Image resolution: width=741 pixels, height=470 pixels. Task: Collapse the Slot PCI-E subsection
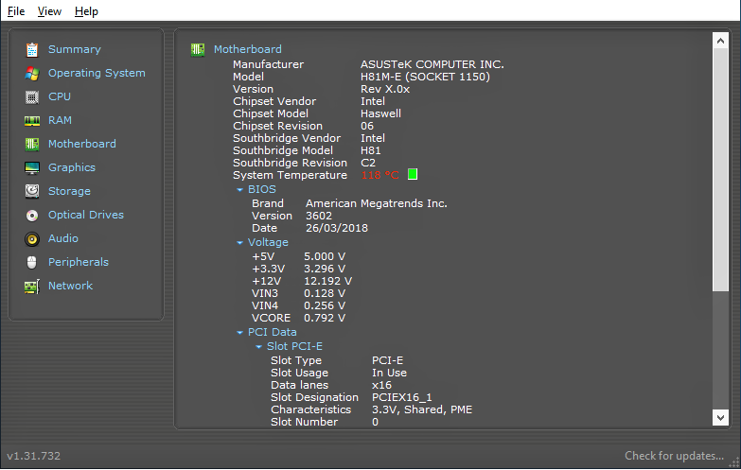coord(258,347)
